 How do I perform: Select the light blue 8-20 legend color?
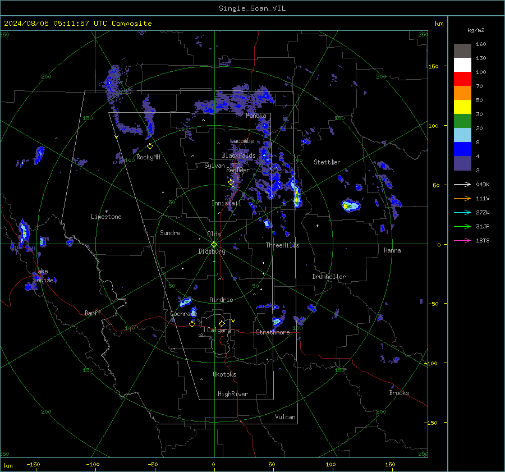click(462, 135)
